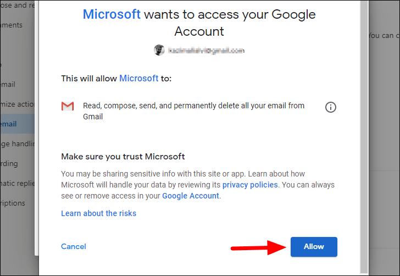400x276 pixels.
Task: Open the Google Account link
Action: 191,196
